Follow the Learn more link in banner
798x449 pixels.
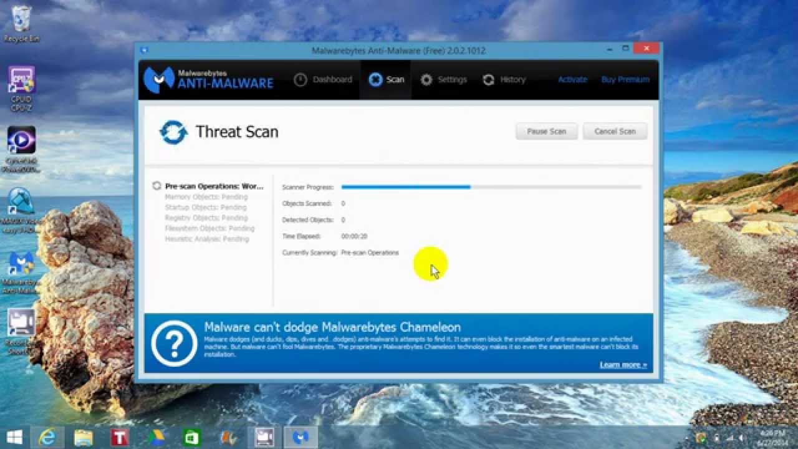tap(623, 365)
